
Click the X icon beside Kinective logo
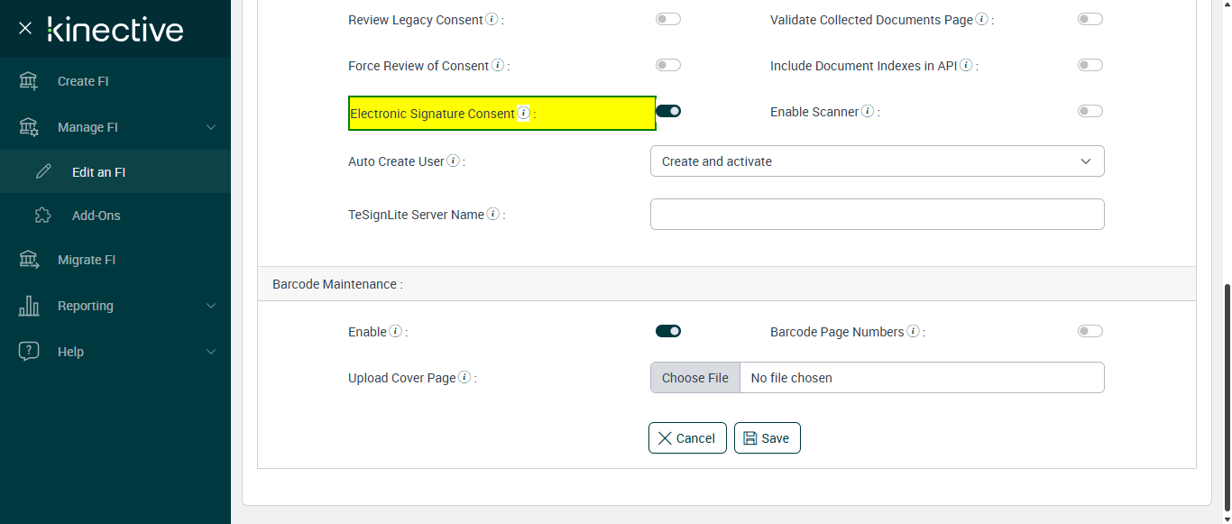pos(25,29)
